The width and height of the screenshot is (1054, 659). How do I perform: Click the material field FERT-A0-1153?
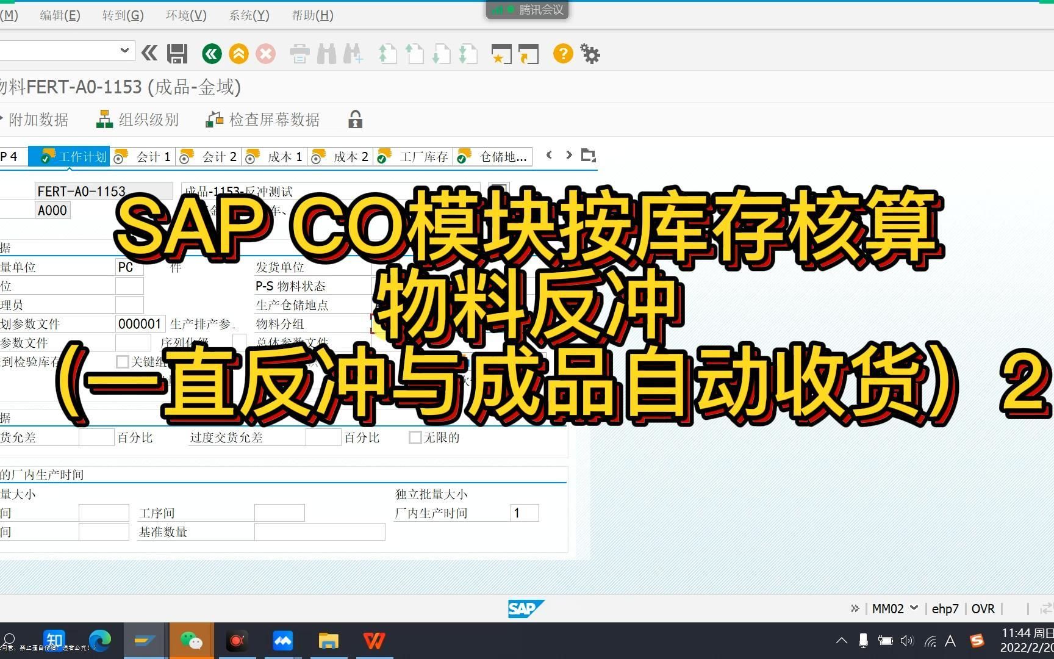point(104,192)
